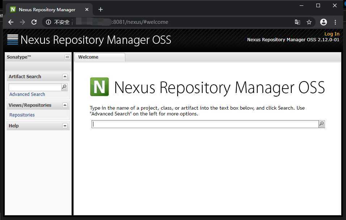Close the Nexus Repository Manager tab
Screen dimensions: 346x220
(x=87, y=9)
